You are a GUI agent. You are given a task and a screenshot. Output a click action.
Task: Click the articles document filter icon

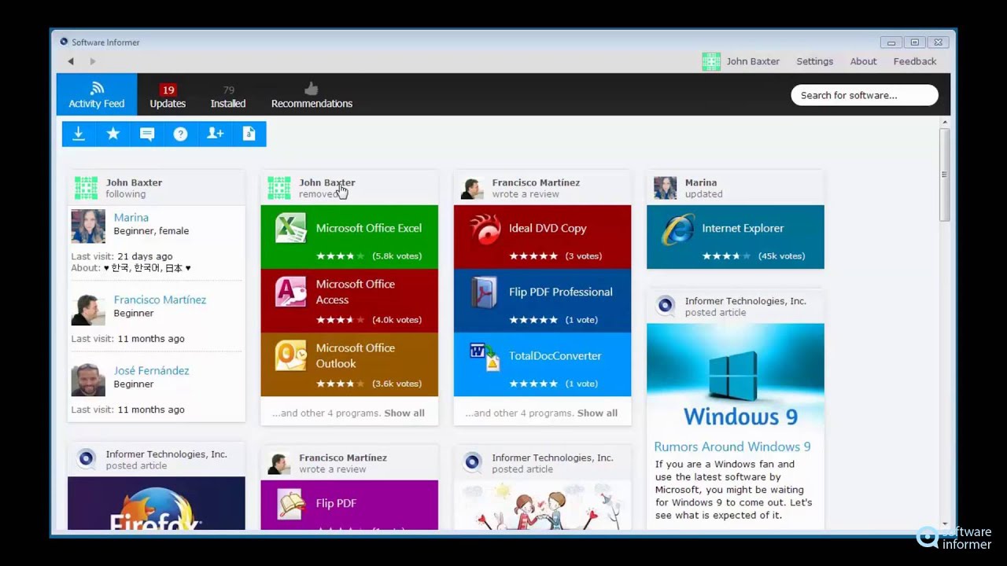249,134
